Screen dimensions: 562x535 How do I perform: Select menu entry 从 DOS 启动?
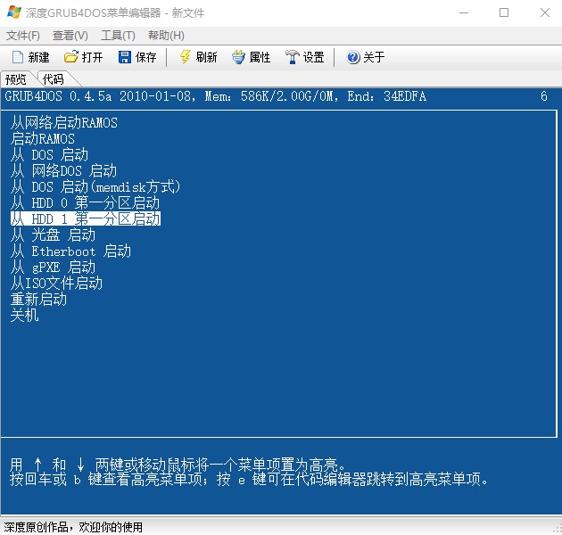click(x=49, y=155)
